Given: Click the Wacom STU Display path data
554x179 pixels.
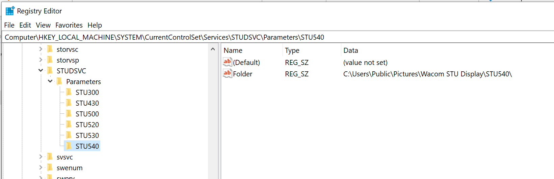Looking at the screenshot, I should point(427,74).
